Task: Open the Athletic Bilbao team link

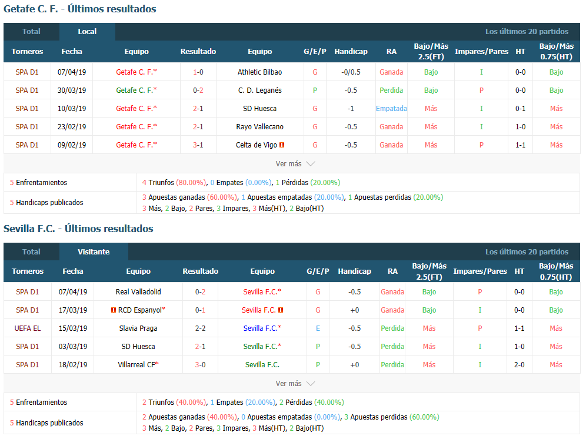Action: coord(259,72)
